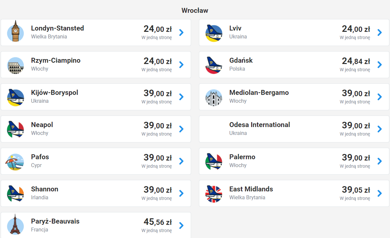This screenshot has width=390, height=238.
Task: Click the UK flag plane icon for East Midlands
Action: tap(214, 193)
